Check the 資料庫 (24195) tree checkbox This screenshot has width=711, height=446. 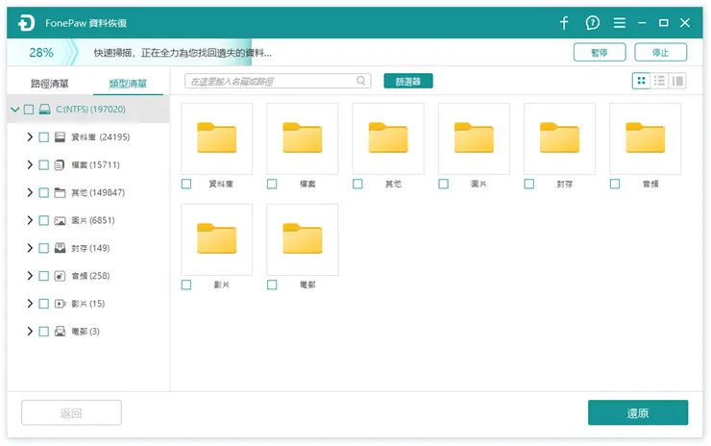coord(43,137)
